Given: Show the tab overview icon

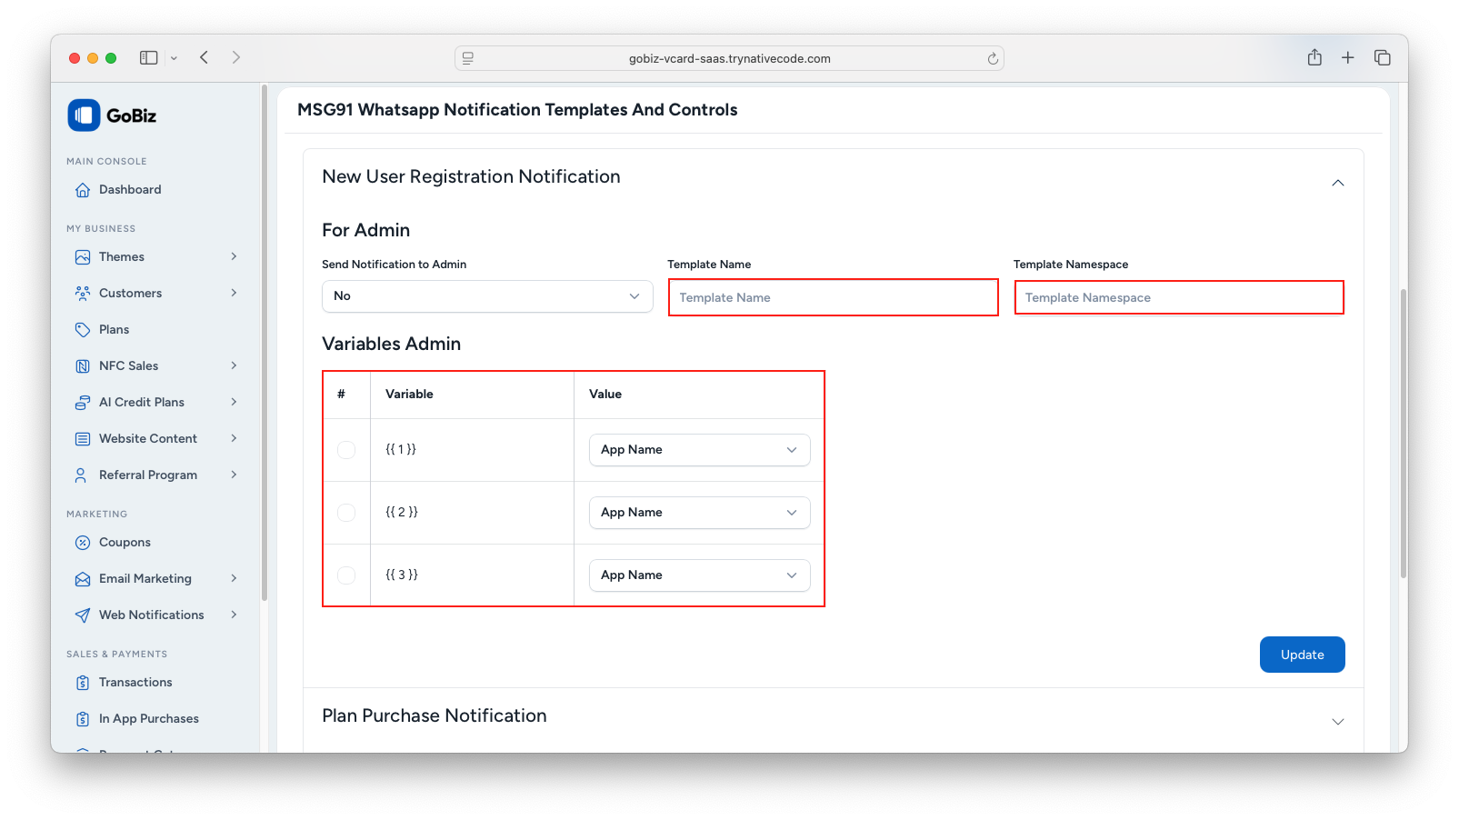Looking at the screenshot, I should 1383,57.
